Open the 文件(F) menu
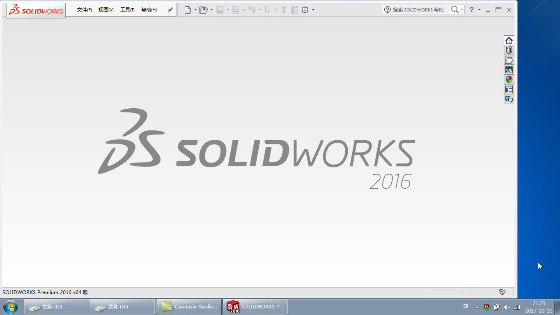Screen dimensions: 560x315 click(x=85, y=10)
